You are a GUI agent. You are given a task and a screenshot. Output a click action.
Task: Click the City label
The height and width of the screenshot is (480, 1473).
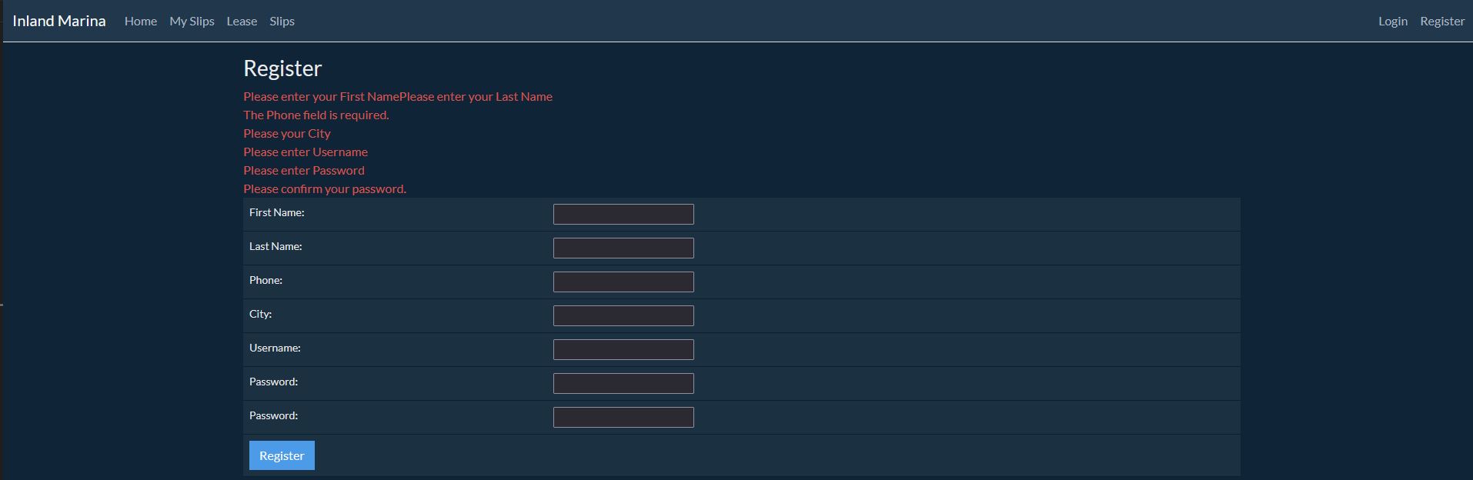click(x=260, y=314)
